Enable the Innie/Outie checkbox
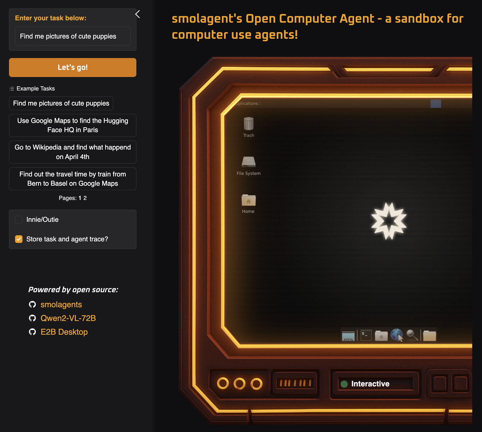 19,219
